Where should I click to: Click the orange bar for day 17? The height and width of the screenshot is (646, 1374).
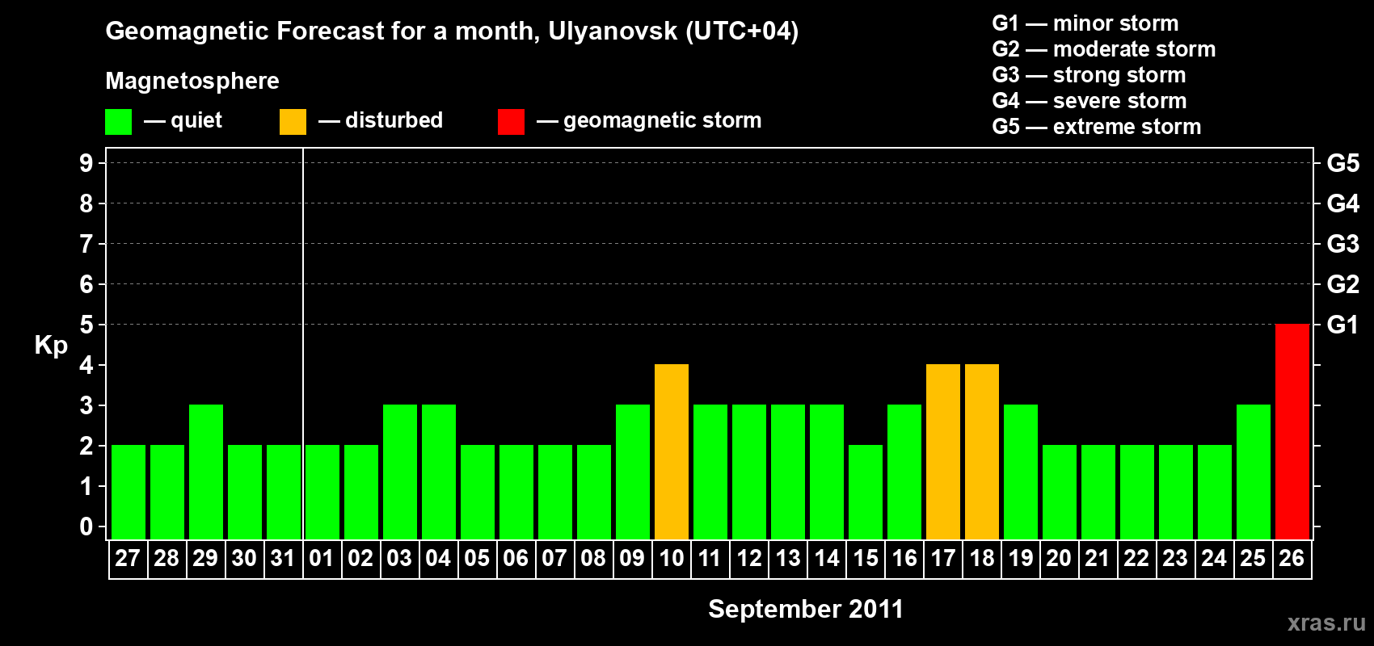943,451
